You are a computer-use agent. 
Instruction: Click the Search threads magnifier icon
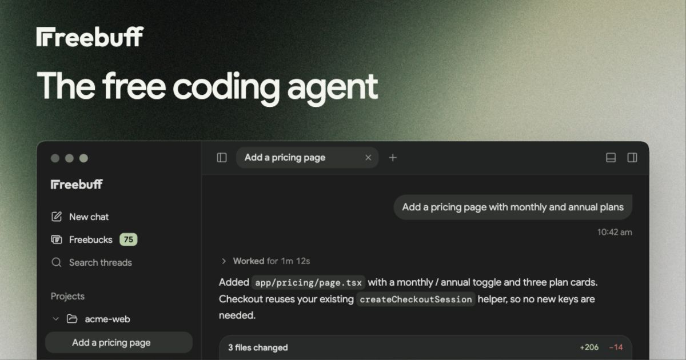coord(57,262)
